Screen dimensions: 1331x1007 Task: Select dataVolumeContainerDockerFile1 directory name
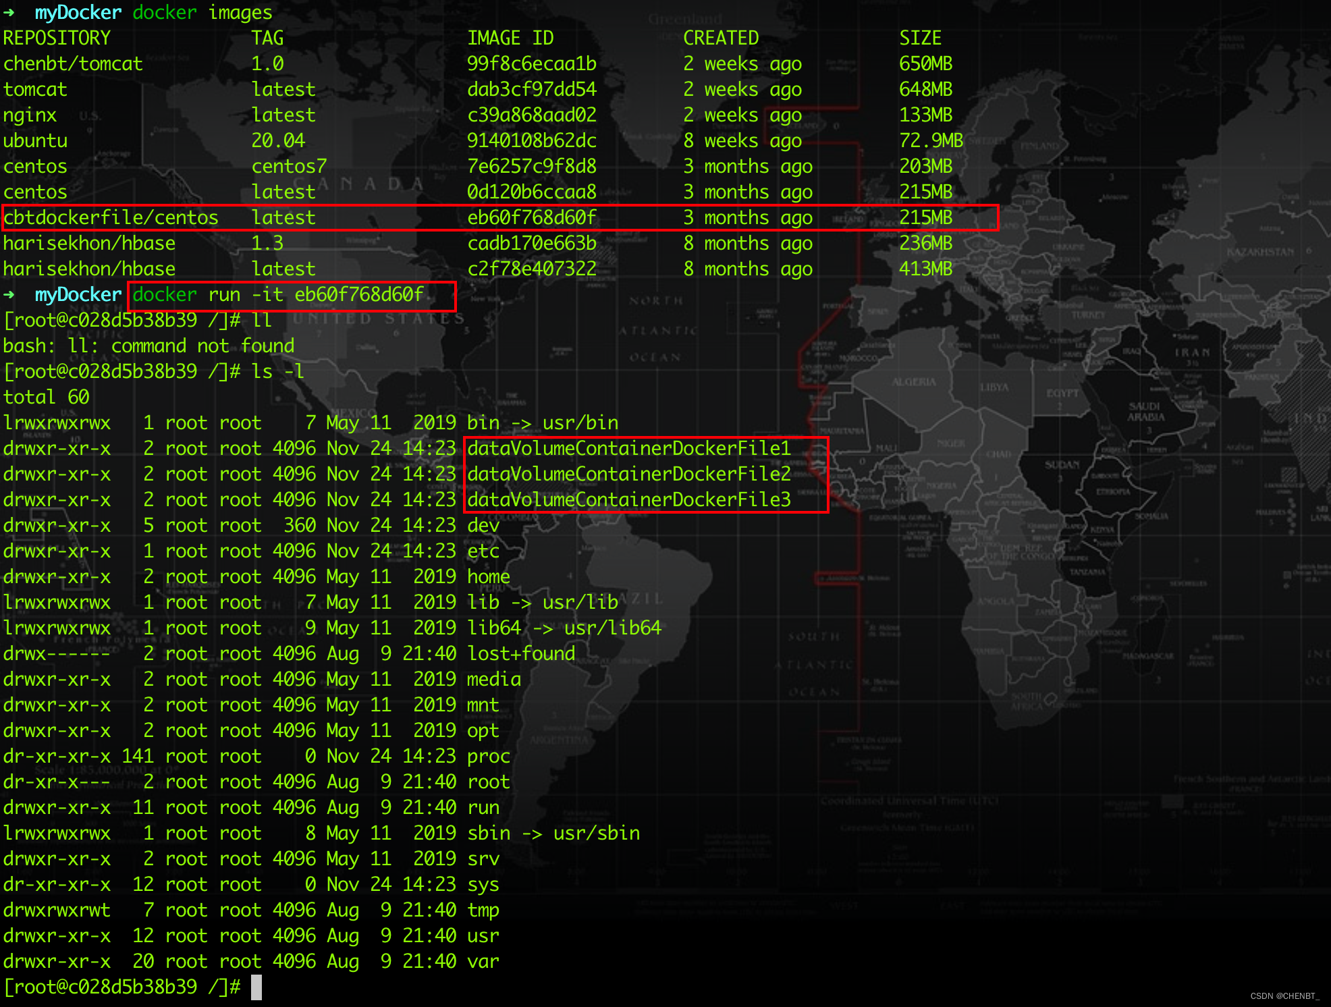tap(629, 448)
